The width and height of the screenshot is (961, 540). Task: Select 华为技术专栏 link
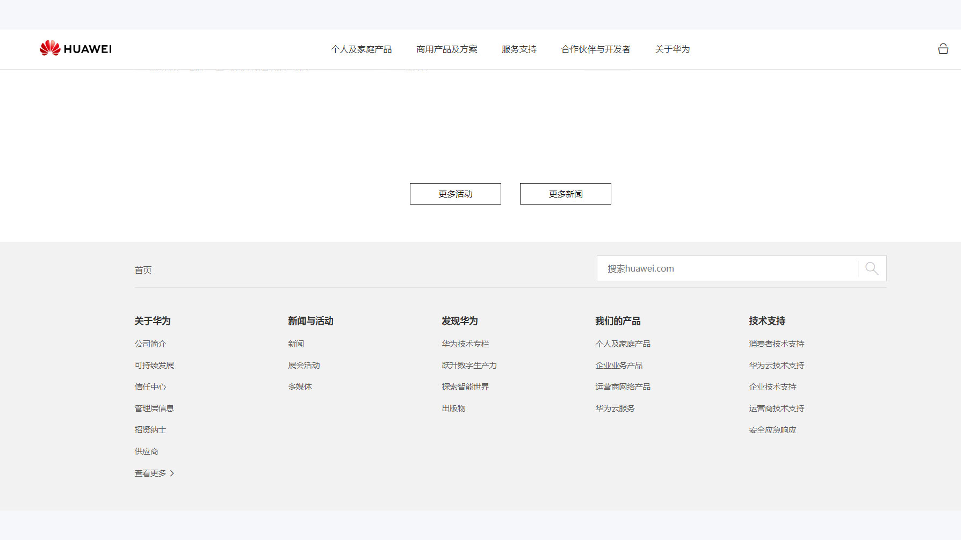tap(465, 344)
